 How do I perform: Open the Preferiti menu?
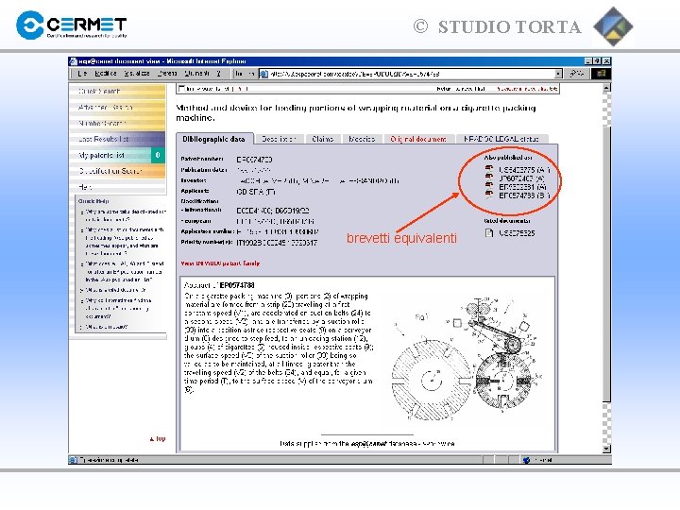167,74
